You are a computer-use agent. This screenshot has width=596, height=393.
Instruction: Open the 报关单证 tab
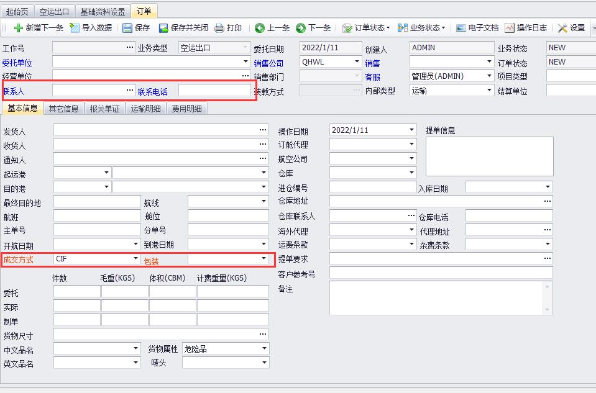pos(104,109)
